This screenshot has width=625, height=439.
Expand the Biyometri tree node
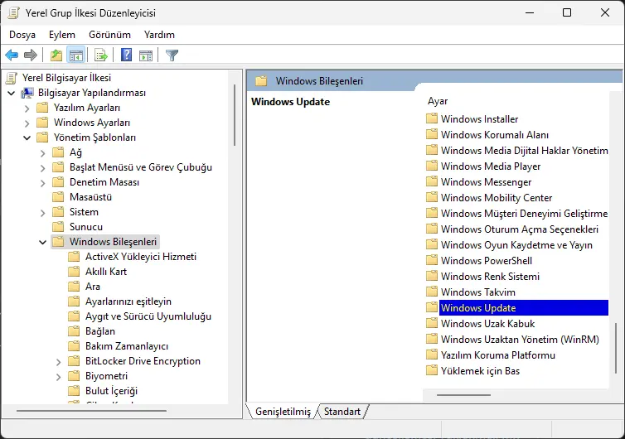click(x=58, y=376)
